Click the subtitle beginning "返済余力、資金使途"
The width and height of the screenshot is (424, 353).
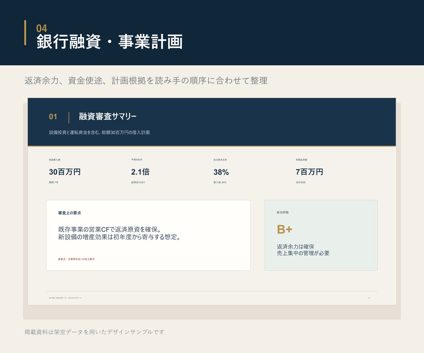(146, 81)
